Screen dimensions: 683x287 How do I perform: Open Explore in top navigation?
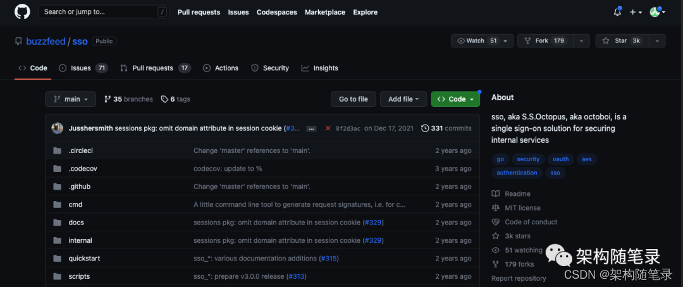tap(365, 12)
